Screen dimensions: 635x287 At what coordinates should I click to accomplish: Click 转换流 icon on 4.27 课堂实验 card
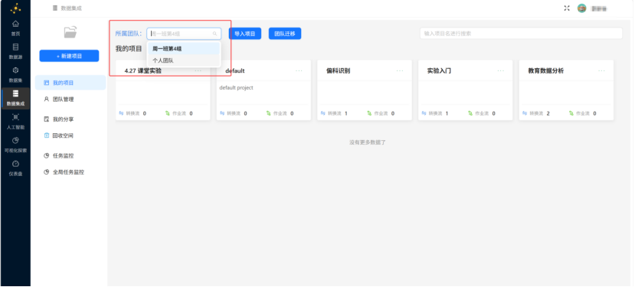pyautogui.click(x=121, y=113)
